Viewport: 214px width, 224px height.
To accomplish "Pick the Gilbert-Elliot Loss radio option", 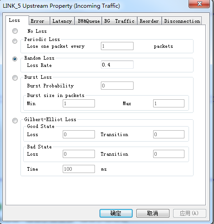I will point(15,121).
